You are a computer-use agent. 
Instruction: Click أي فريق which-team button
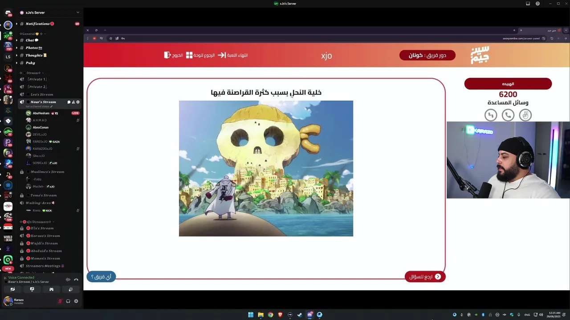[x=101, y=276]
